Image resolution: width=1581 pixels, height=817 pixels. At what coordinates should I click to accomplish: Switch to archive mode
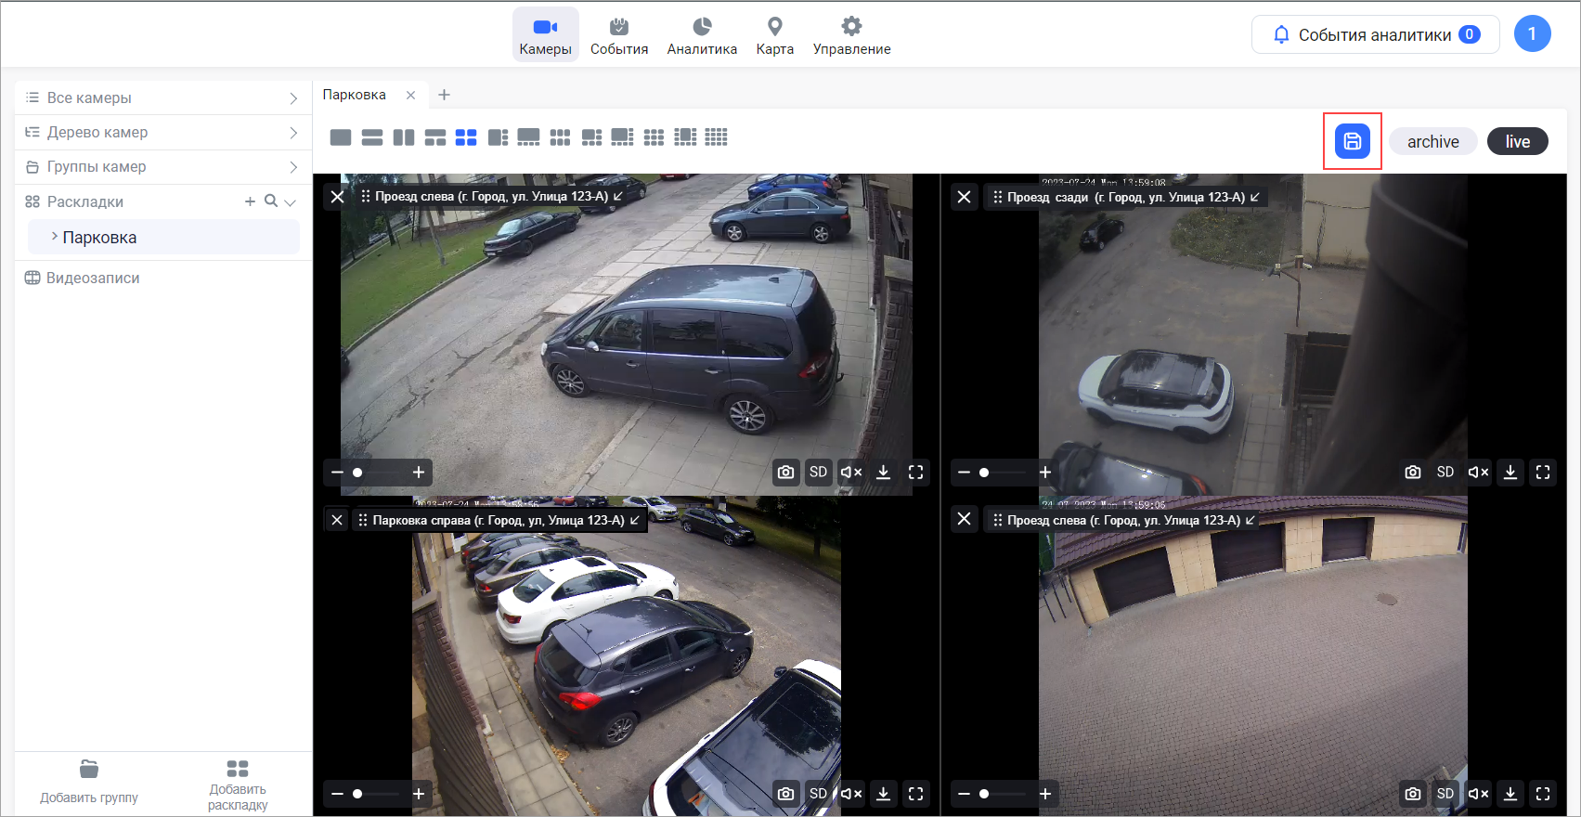click(1432, 141)
